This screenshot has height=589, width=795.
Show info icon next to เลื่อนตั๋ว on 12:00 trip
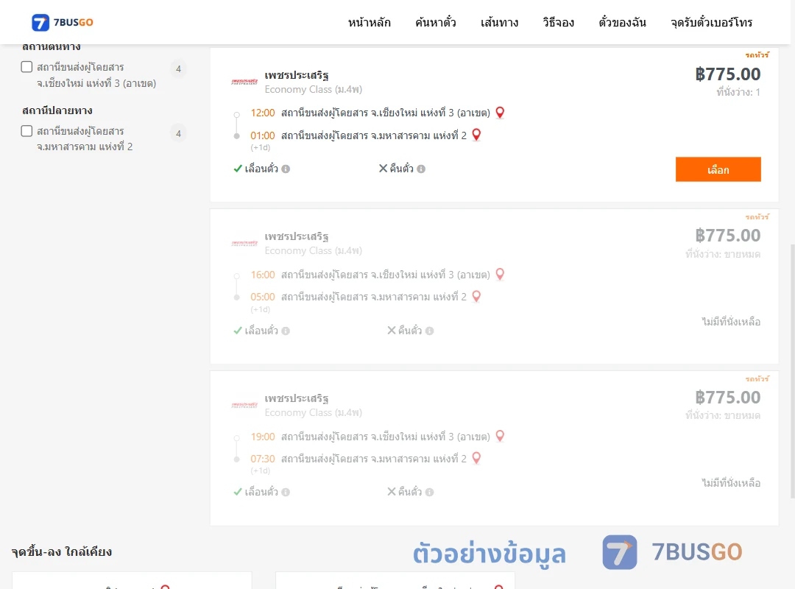[x=286, y=169]
